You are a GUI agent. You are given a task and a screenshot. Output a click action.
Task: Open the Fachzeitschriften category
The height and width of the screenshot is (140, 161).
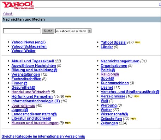coord(26,79)
